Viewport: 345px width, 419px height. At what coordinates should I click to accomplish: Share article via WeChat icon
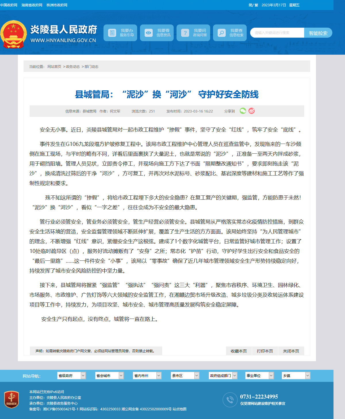click(243, 111)
